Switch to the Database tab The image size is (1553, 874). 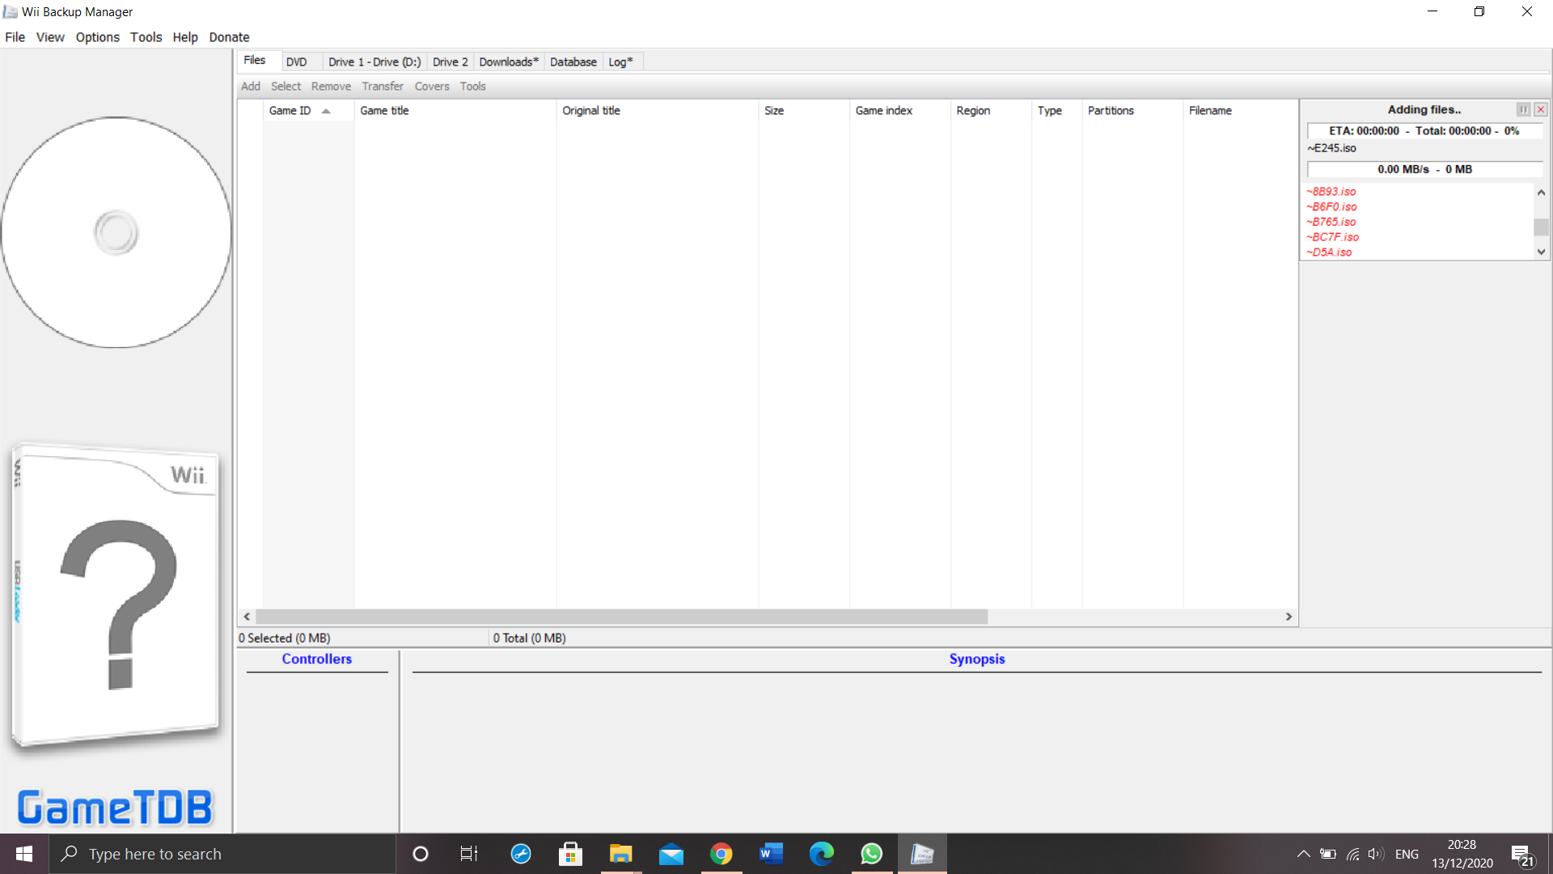click(573, 62)
